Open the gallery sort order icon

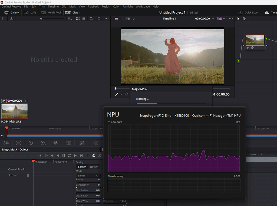tap(70, 19)
